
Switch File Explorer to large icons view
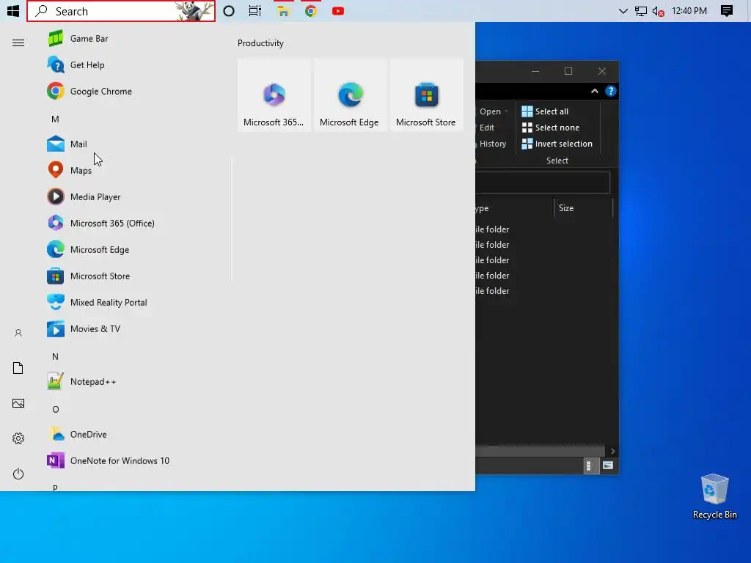[x=607, y=465]
